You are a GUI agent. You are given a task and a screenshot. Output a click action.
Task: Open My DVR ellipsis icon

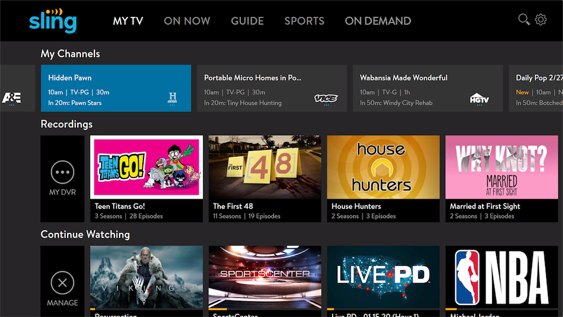click(62, 172)
